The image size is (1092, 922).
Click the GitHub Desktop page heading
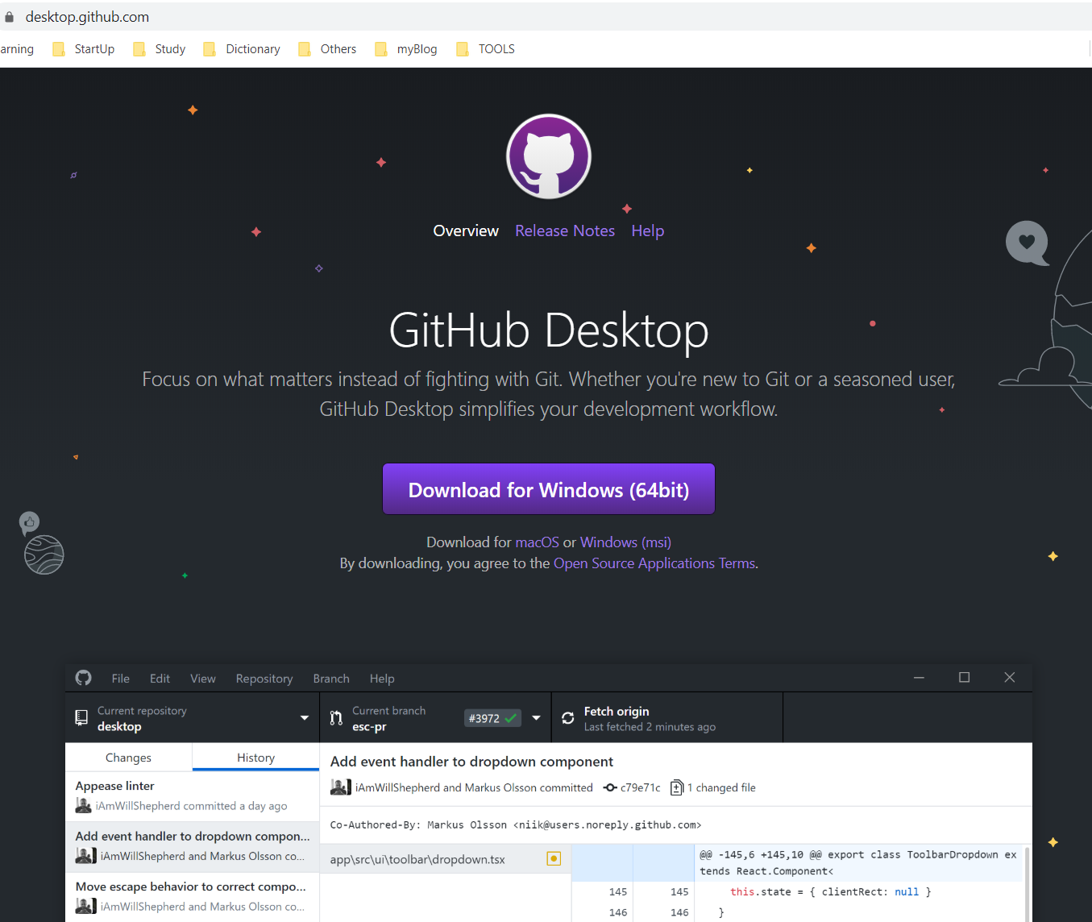[549, 330]
